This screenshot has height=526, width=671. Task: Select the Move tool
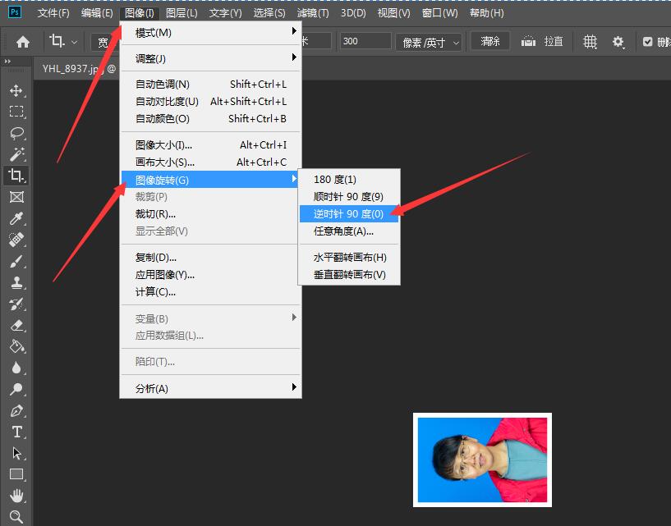(16, 91)
